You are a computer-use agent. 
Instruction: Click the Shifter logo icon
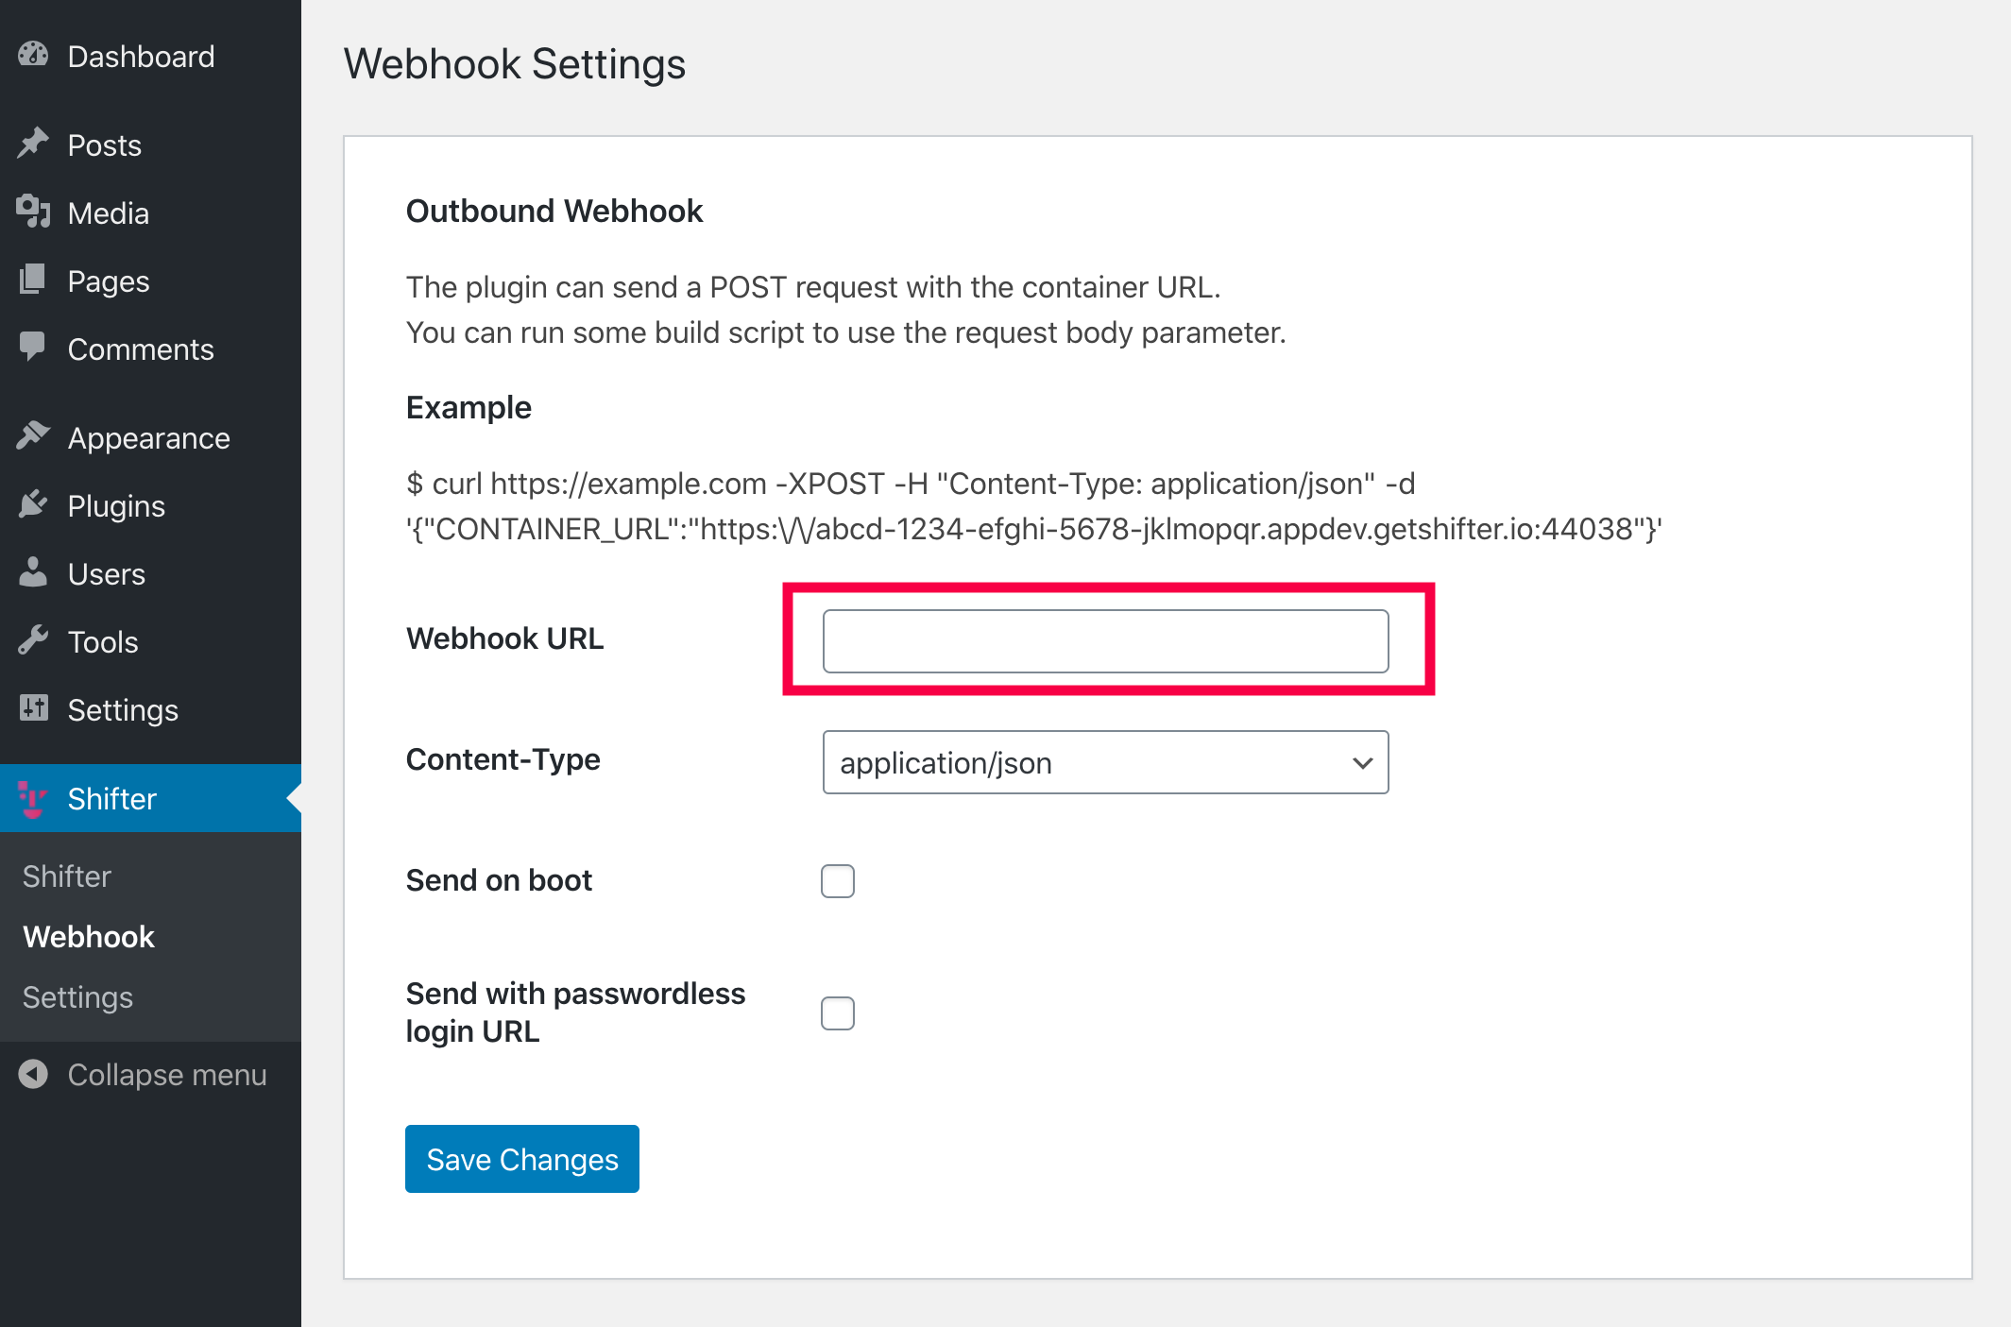click(33, 798)
